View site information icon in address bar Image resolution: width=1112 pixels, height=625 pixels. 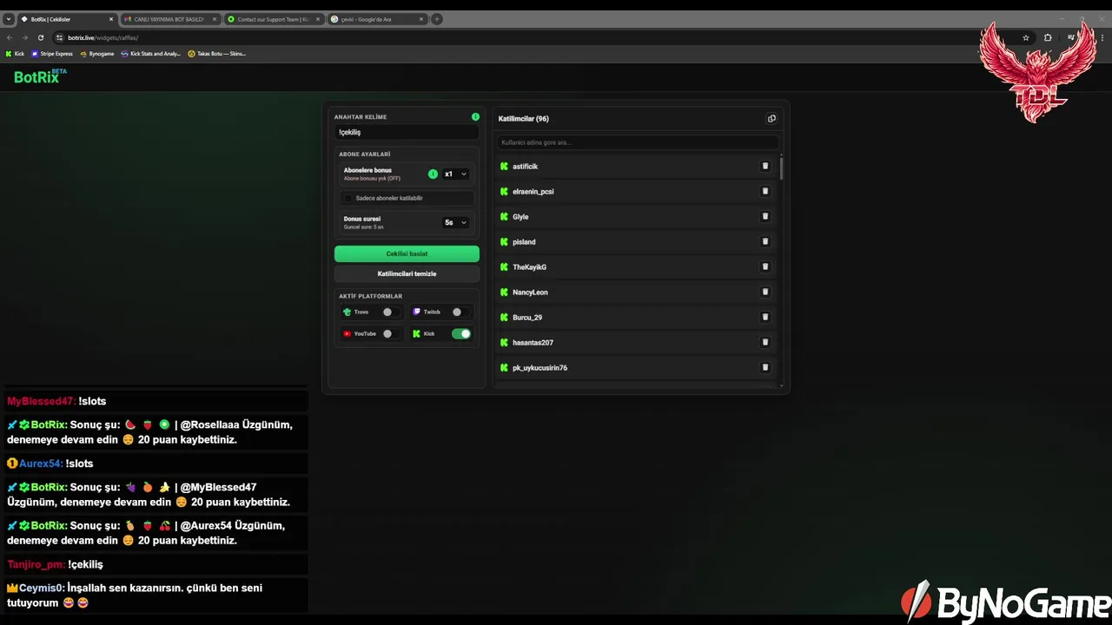pos(59,37)
